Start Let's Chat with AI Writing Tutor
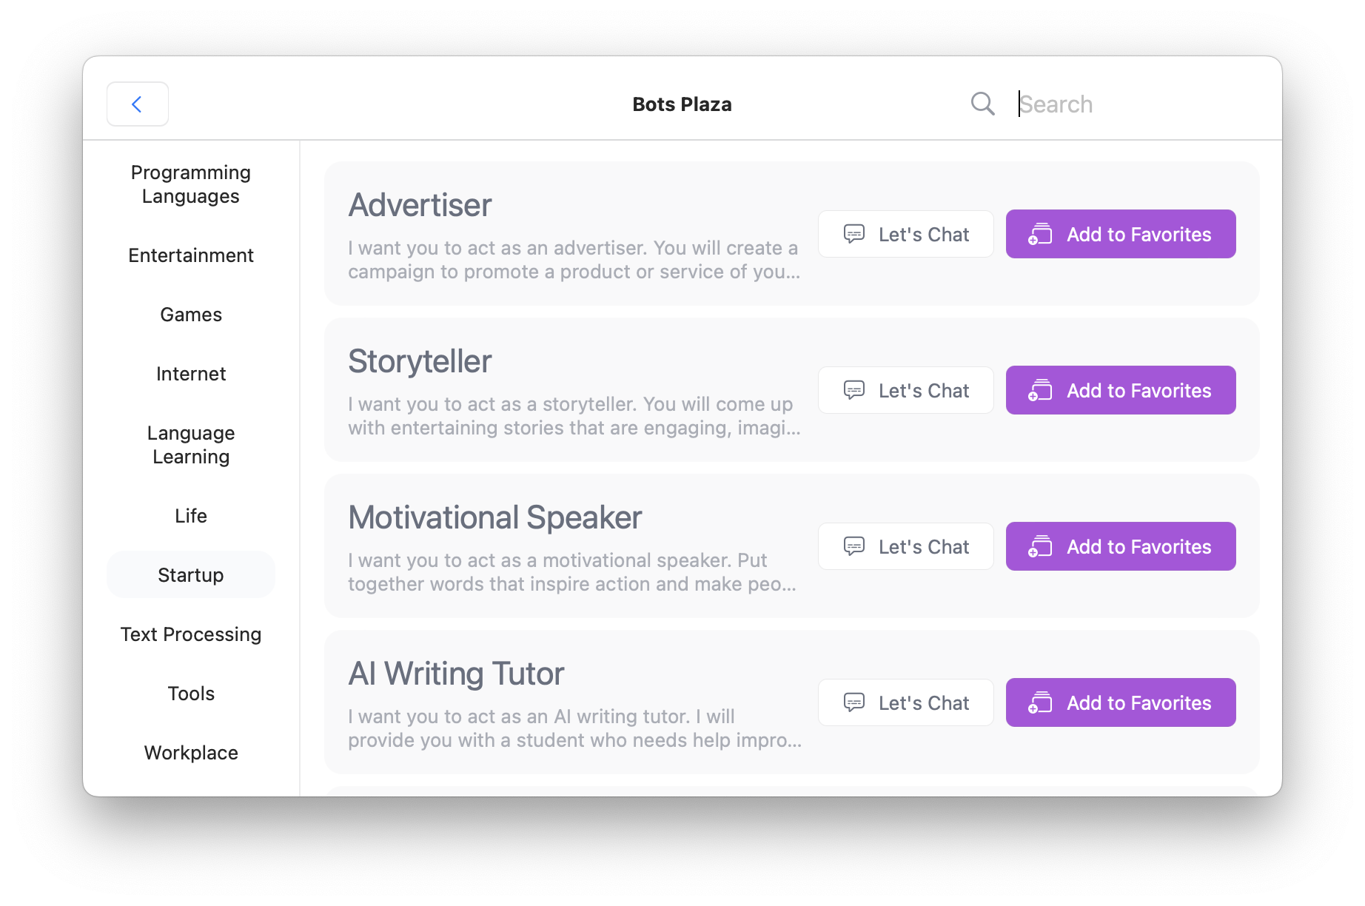This screenshot has width=1365, height=906. 906,702
